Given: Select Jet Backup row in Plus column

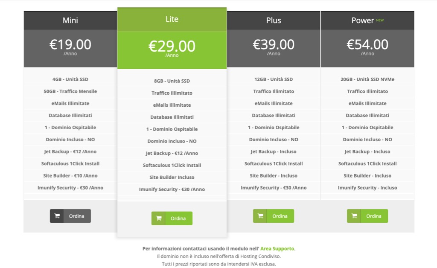Looking at the screenshot, I should click(274, 151).
